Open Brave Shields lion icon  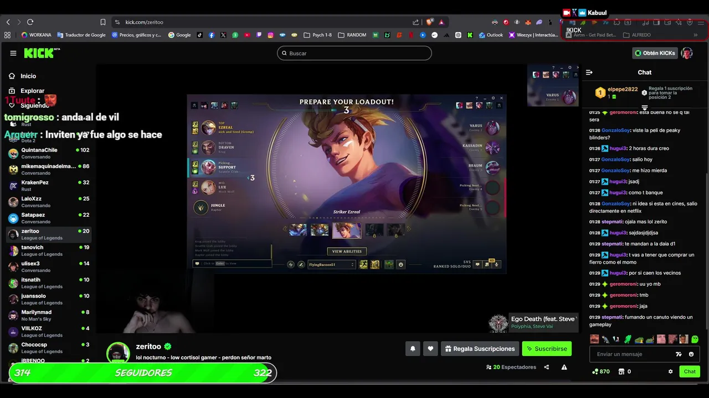429,22
